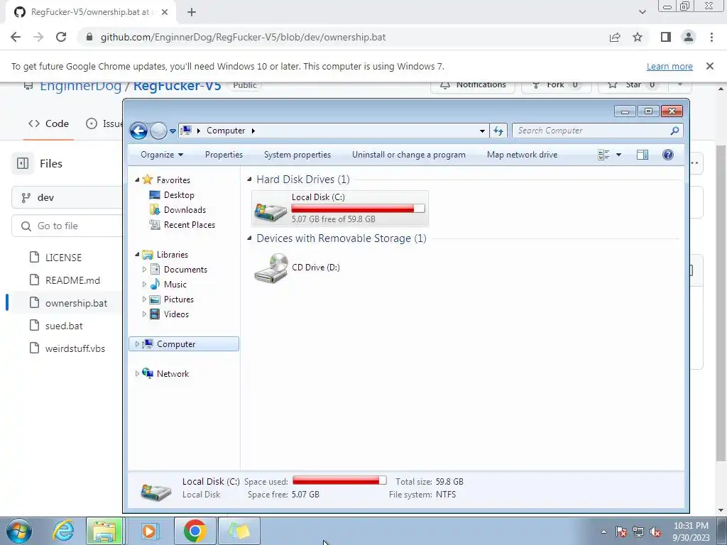Select the CD Drive (D:) icon
727x545 pixels.
tap(270, 268)
